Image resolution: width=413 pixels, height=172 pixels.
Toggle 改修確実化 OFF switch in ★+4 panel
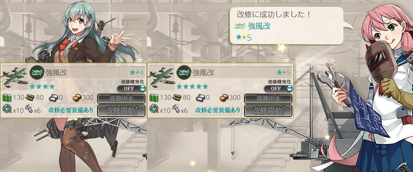(131, 88)
